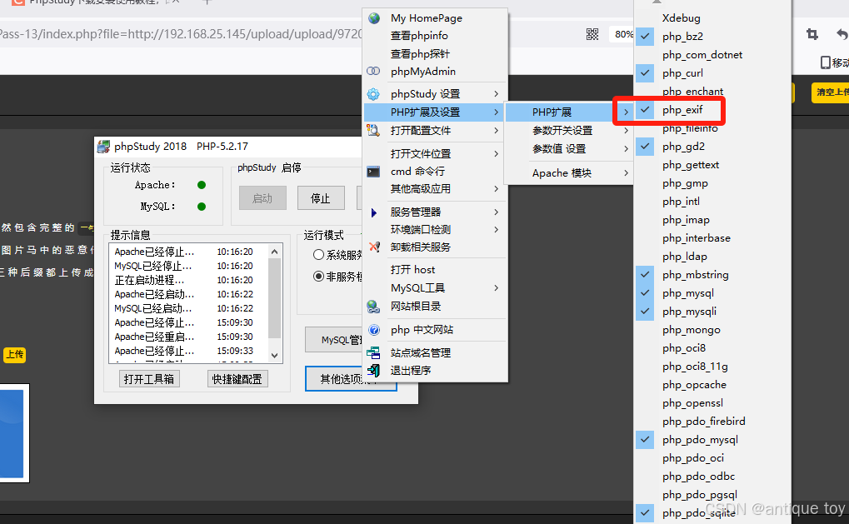Select the 系统服务 run mode radio button
This screenshot has height=524, width=849.
pyautogui.click(x=318, y=255)
